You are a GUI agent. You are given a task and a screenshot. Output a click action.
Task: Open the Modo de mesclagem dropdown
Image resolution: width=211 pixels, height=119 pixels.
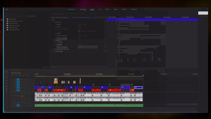click(88, 47)
